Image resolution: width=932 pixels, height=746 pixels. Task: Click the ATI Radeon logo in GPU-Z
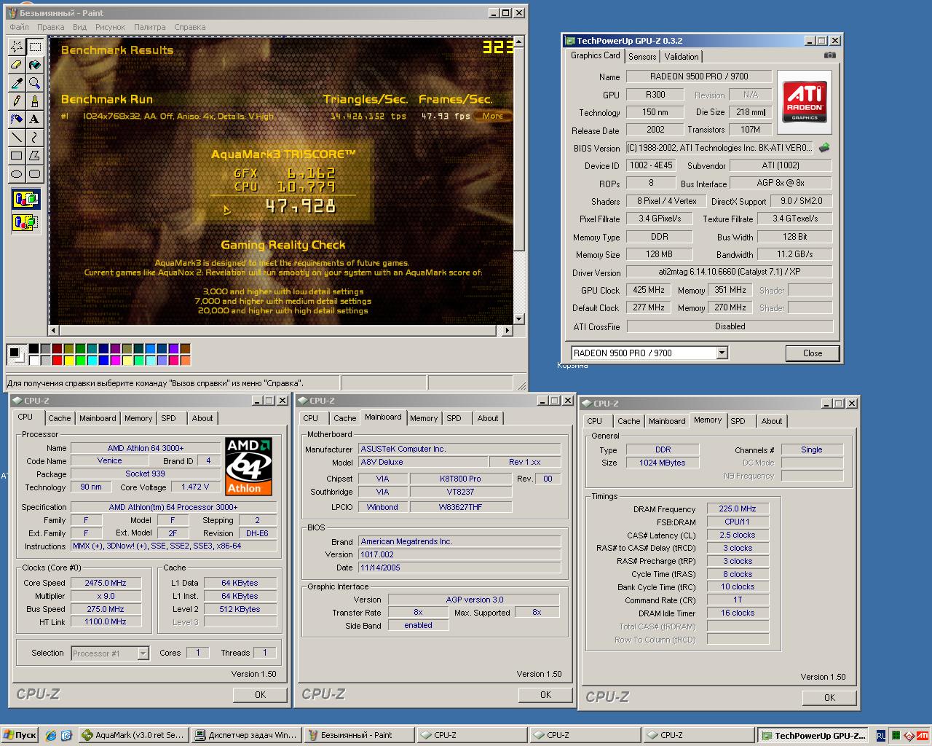coord(805,101)
